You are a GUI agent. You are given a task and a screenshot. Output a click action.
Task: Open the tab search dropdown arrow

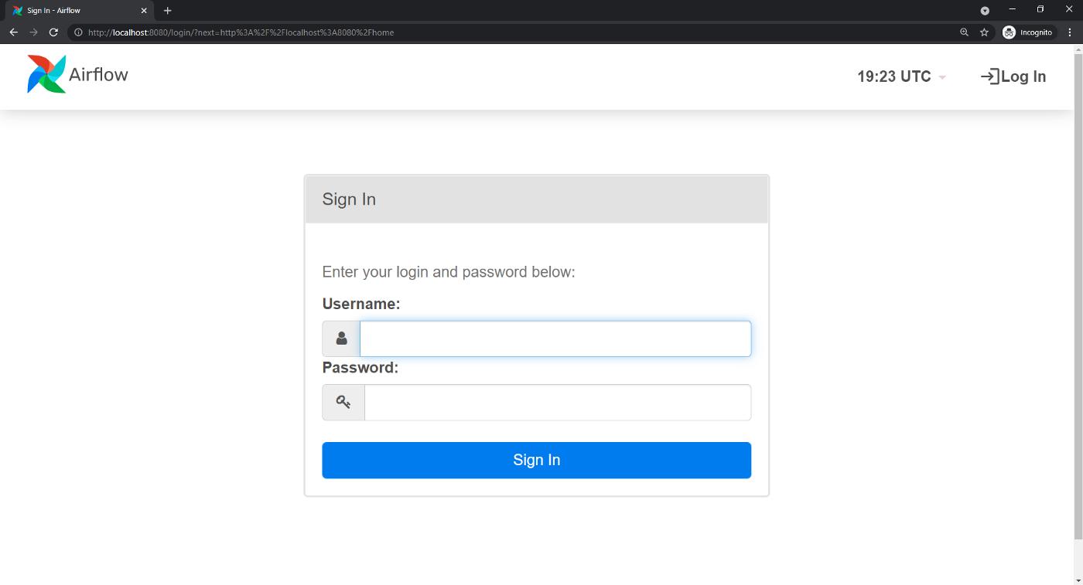click(985, 11)
